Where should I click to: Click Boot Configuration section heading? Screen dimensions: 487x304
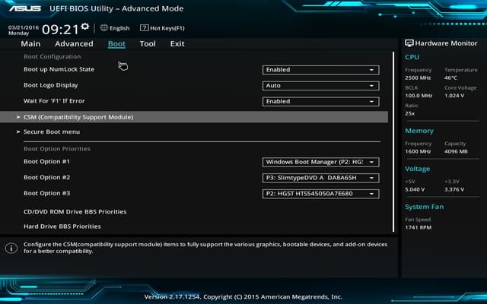coord(53,57)
